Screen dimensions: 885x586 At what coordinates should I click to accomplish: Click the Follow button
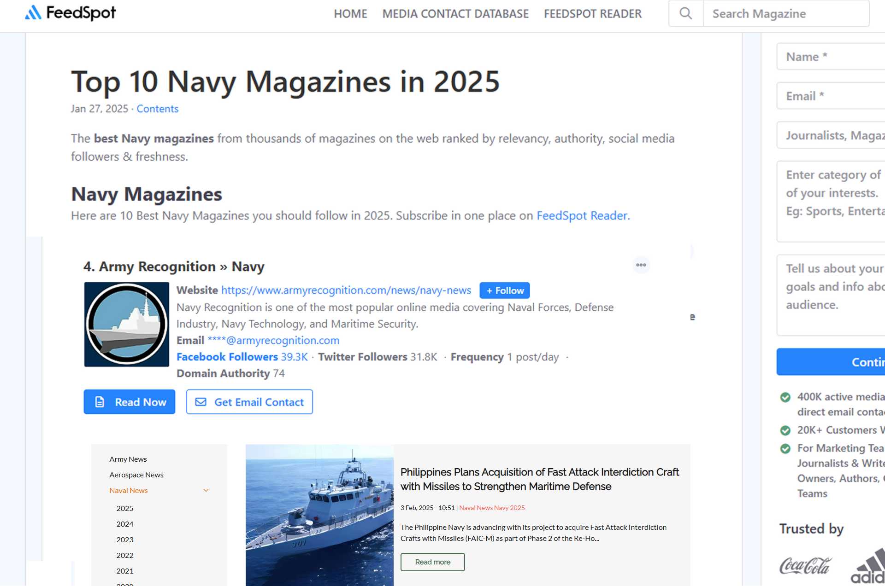505,290
